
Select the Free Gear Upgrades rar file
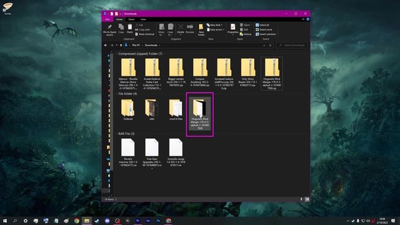coord(152,153)
